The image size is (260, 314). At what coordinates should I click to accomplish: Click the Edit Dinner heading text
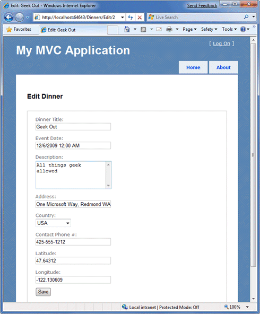(x=45, y=97)
